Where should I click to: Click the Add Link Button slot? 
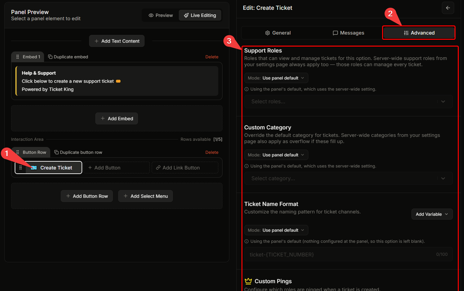(185, 167)
